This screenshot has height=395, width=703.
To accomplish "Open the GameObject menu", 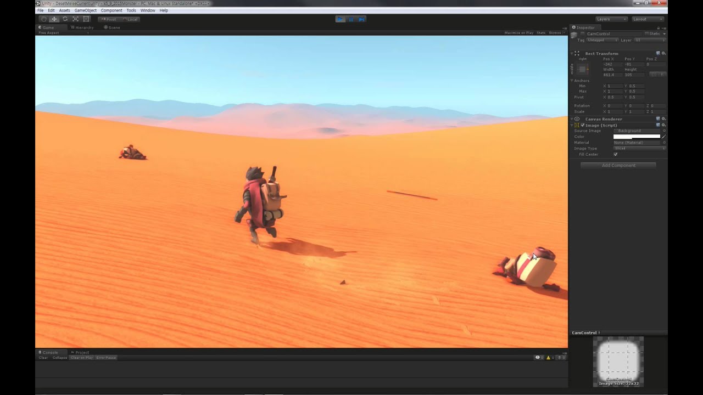I will (86, 10).
